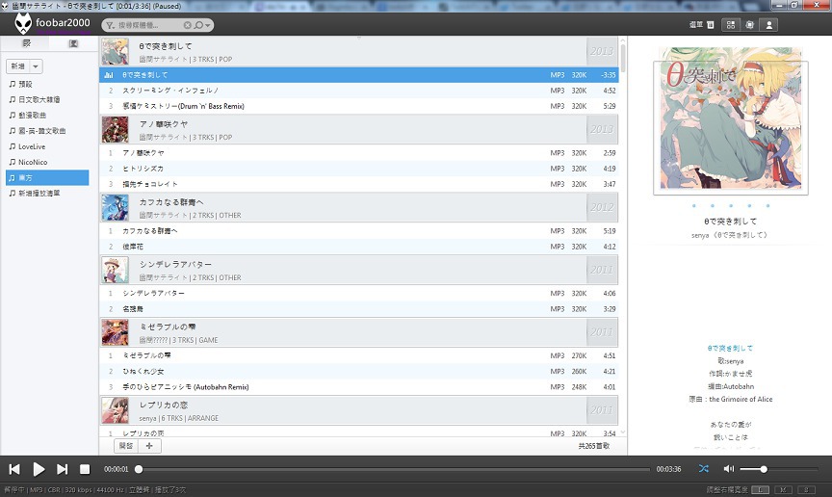This screenshot has width=832, height=497.
Task: Clear the search box with the X icon
Action: [188, 25]
